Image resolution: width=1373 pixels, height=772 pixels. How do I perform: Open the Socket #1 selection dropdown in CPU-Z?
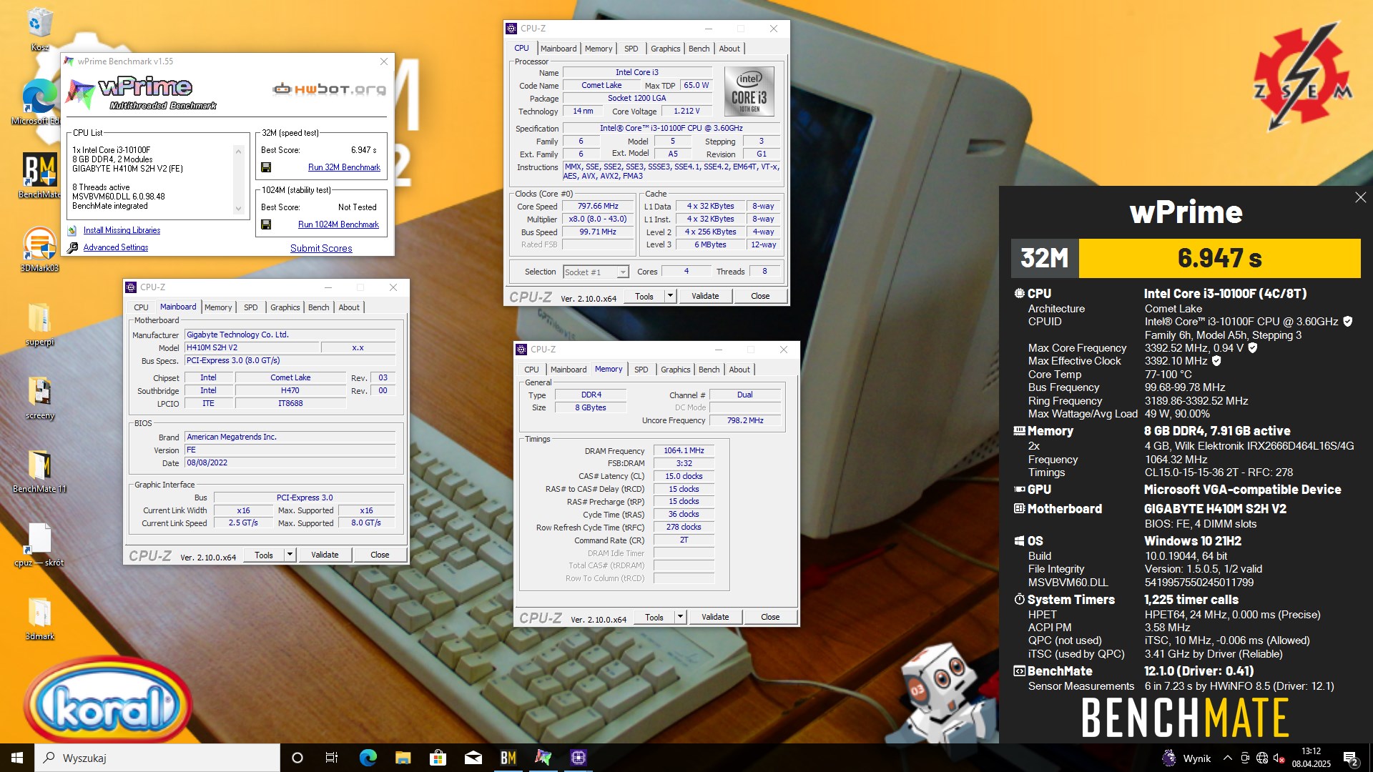(x=623, y=272)
